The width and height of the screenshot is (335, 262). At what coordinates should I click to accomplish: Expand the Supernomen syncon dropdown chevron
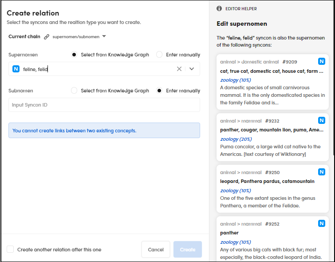[192, 69]
